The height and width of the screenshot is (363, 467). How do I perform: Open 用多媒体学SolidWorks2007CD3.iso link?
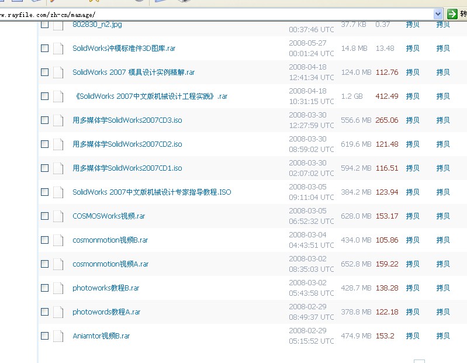(x=127, y=120)
